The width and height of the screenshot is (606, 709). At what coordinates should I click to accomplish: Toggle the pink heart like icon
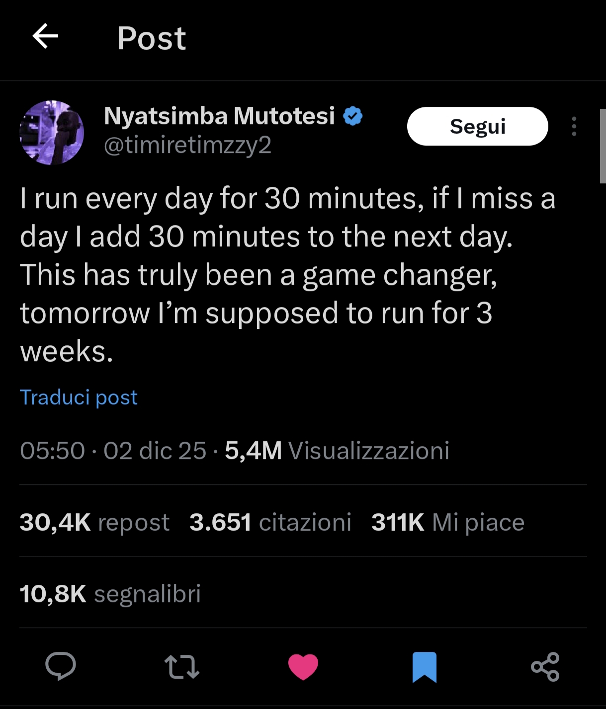click(x=303, y=666)
